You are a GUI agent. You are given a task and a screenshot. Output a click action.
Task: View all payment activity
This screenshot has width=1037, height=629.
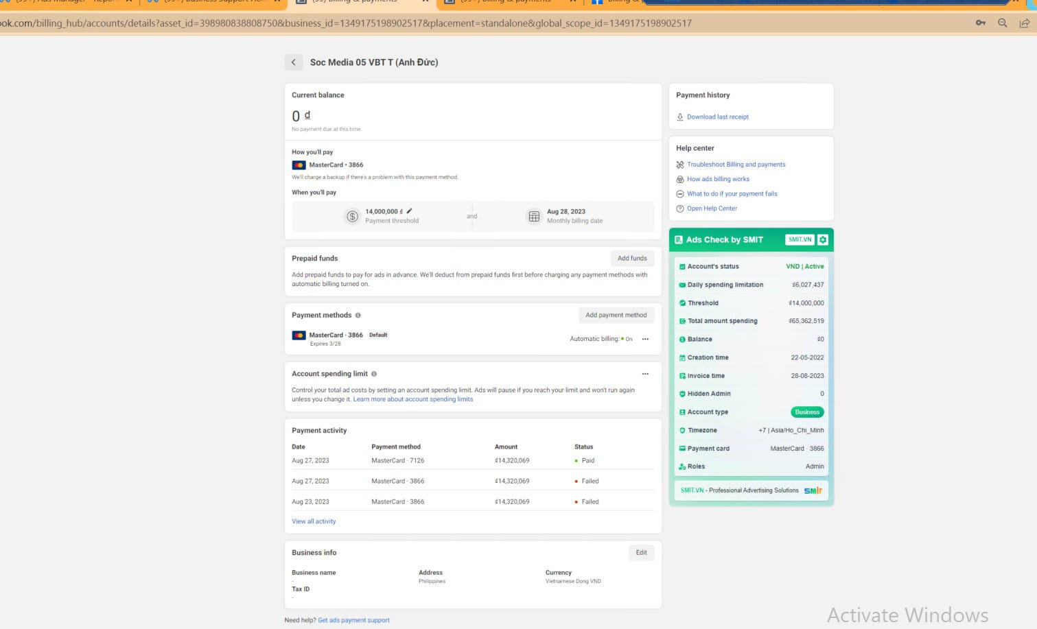pos(314,521)
